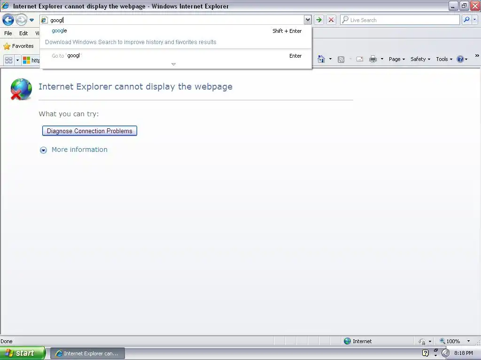Click into the address bar text field
Viewport: 481px width, 360px height.
point(176,20)
